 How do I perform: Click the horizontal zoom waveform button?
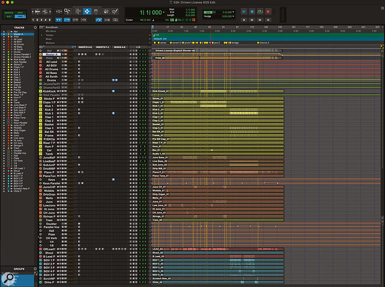37,11
